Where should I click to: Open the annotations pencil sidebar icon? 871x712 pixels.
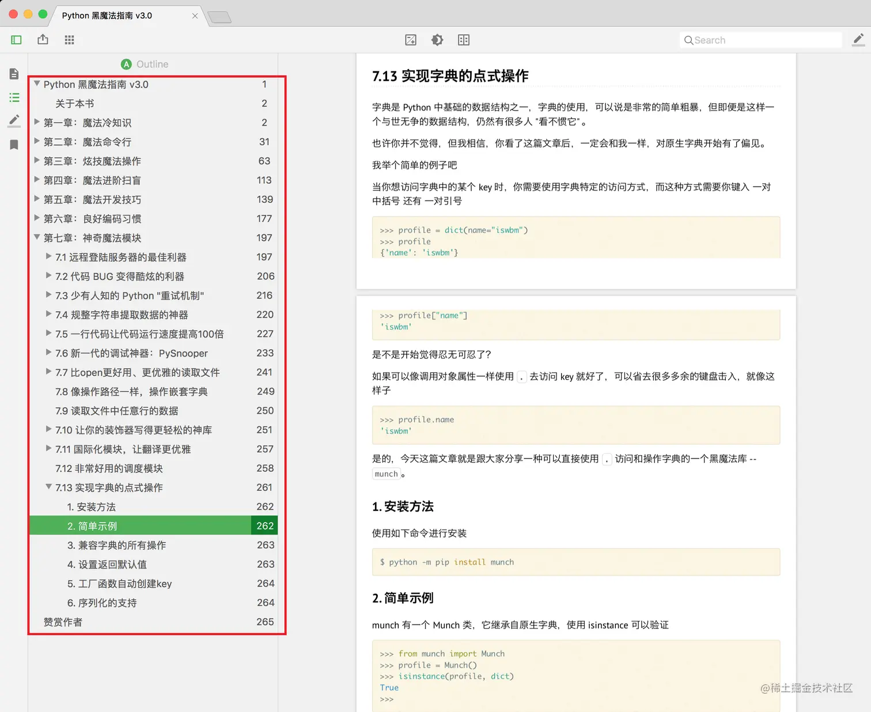pyautogui.click(x=14, y=120)
